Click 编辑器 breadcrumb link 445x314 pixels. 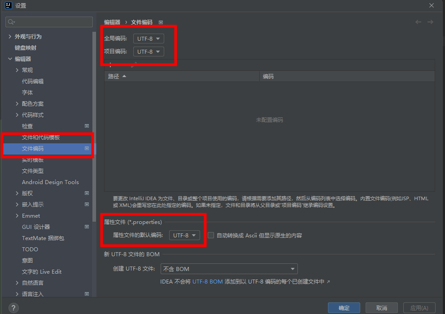pos(112,22)
